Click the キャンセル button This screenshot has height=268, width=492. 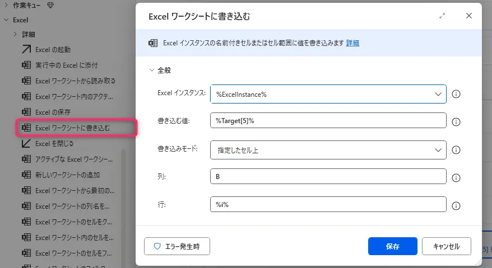[447, 246]
